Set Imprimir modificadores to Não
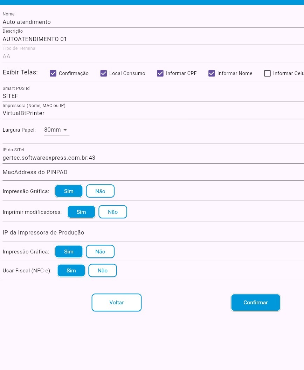 (113, 212)
